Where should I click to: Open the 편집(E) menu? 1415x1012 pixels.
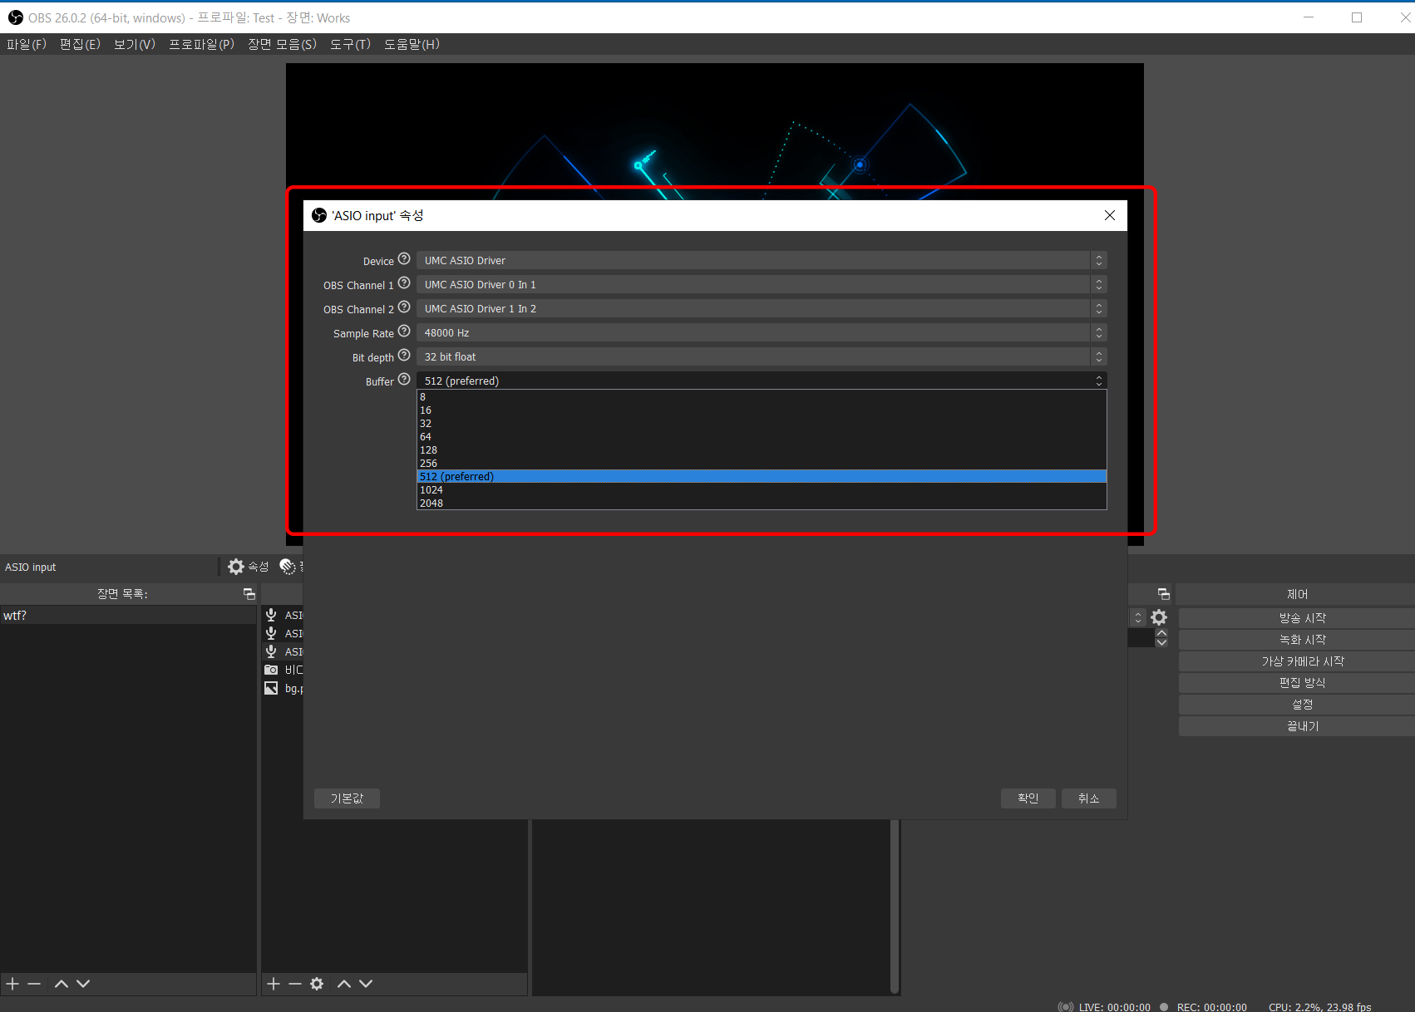pyautogui.click(x=80, y=44)
